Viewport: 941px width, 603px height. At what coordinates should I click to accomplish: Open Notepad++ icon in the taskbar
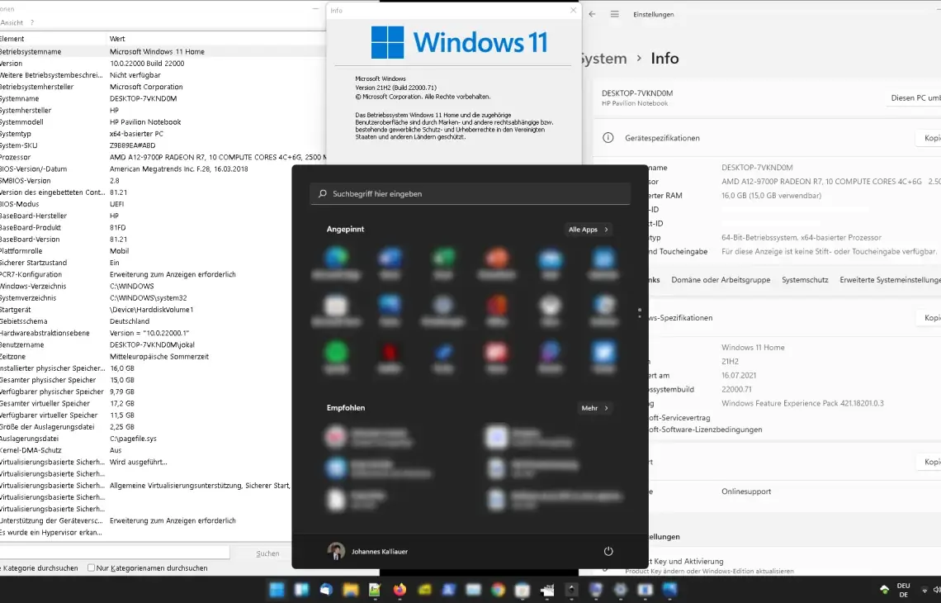[375, 590]
